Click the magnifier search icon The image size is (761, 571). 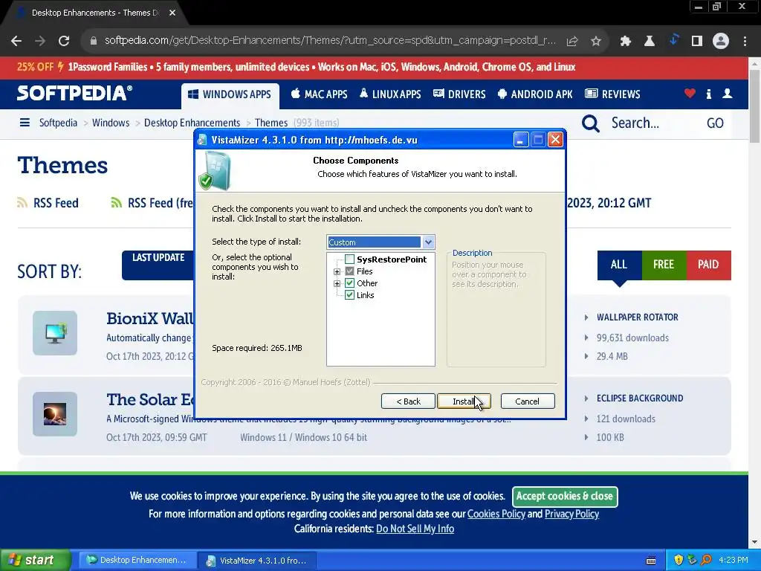click(x=591, y=123)
